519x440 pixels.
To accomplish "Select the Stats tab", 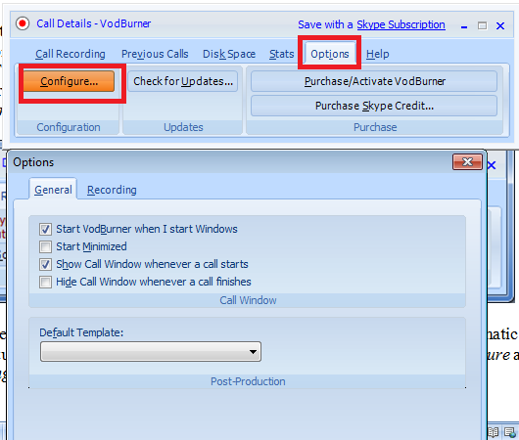I will click(281, 54).
